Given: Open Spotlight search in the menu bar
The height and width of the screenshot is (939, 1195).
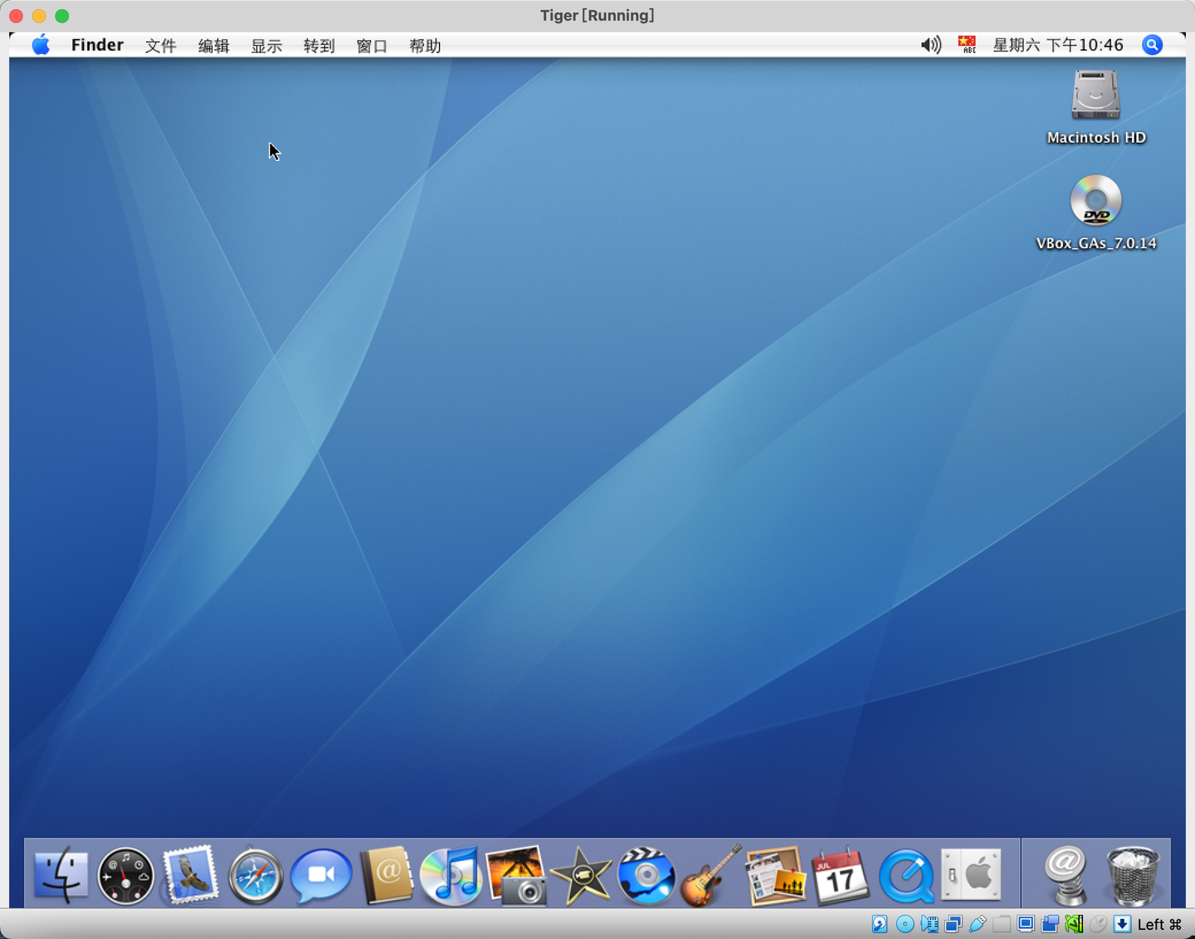Looking at the screenshot, I should [1152, 45].
